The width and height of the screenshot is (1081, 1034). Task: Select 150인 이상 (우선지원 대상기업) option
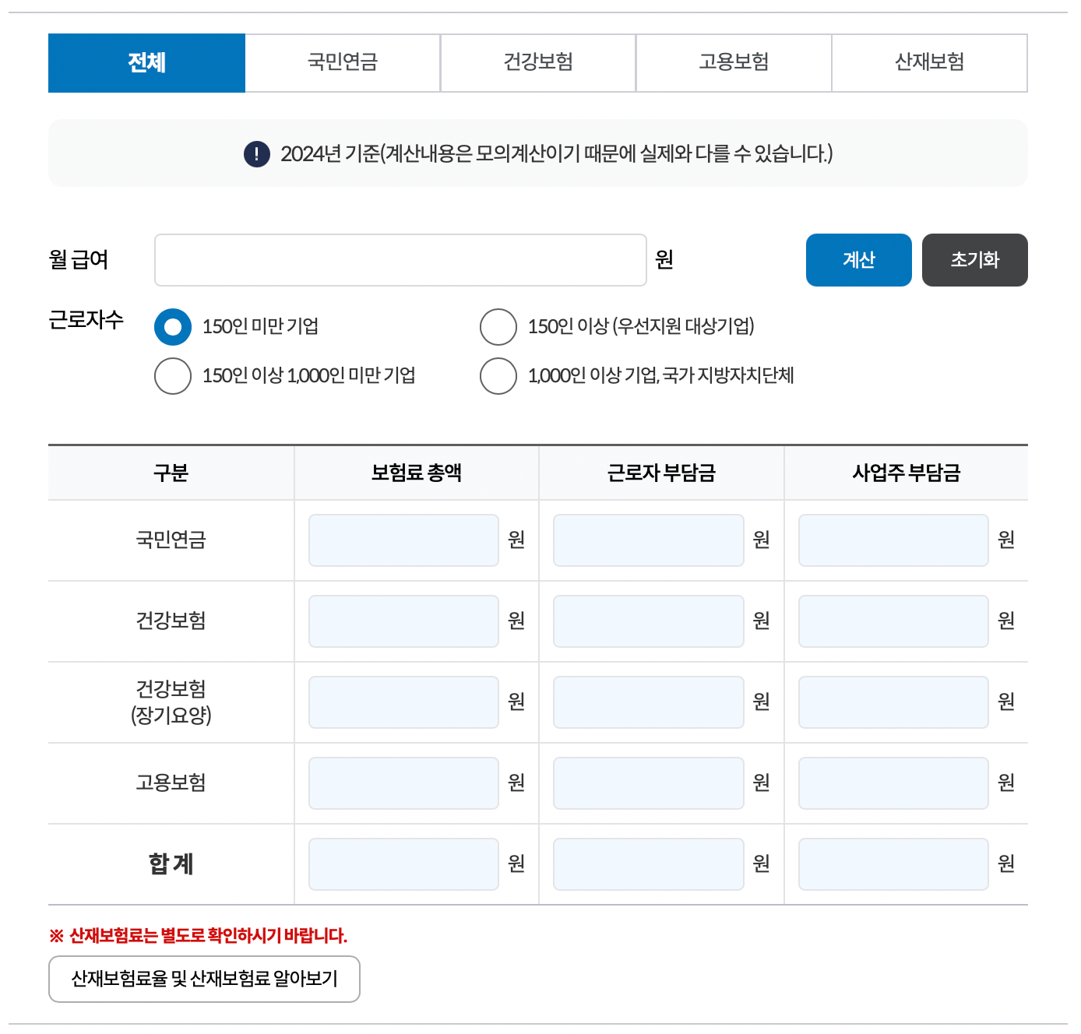point(498,327)
